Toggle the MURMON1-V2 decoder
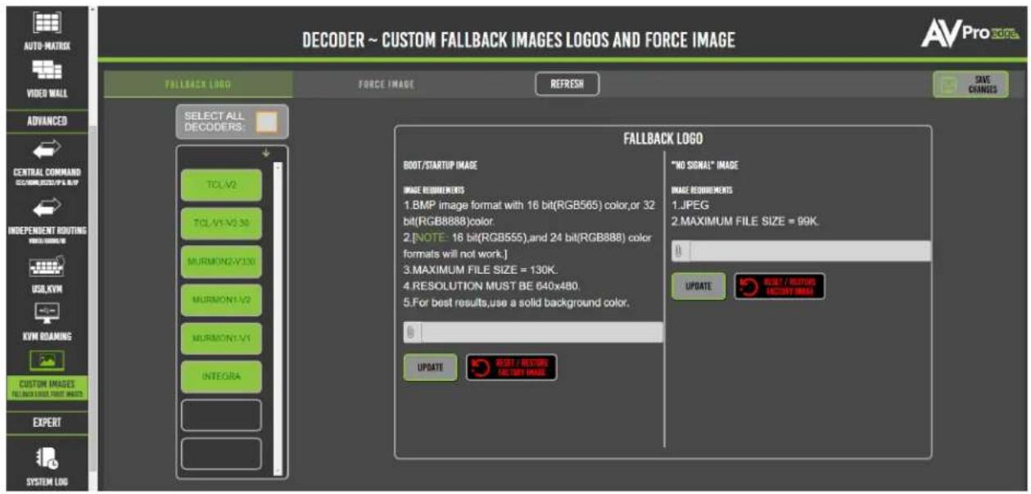Viewport: 1031px width, 494px height. 221,300
